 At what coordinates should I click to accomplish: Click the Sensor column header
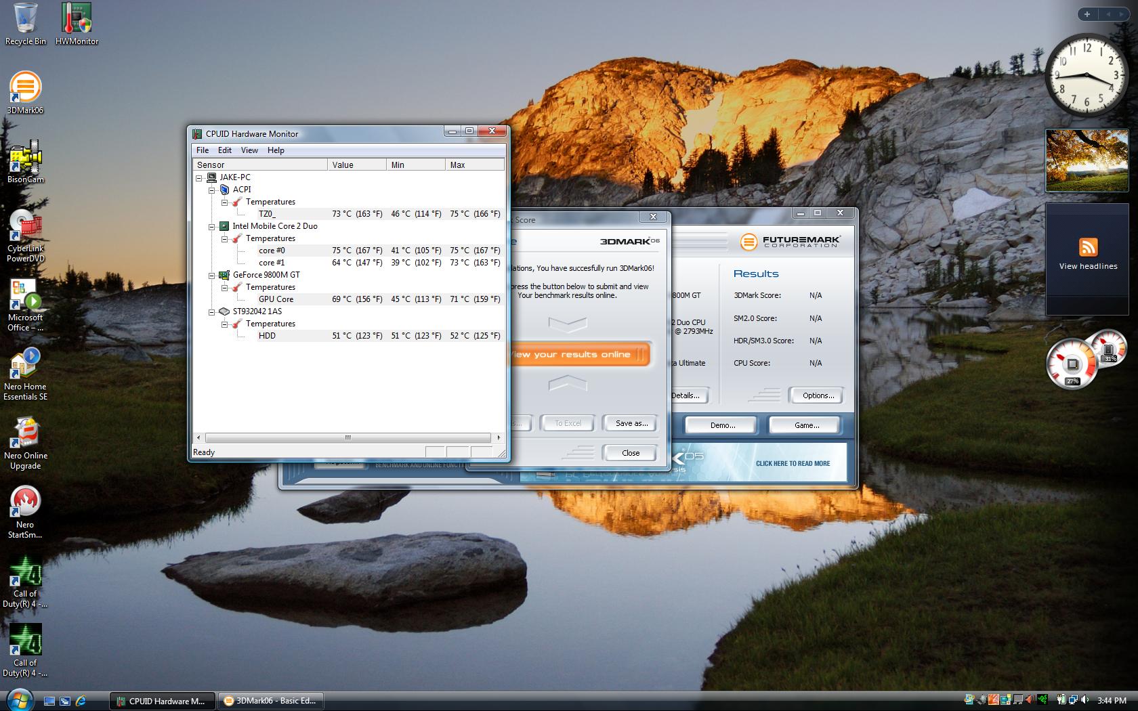coord(260,165)
